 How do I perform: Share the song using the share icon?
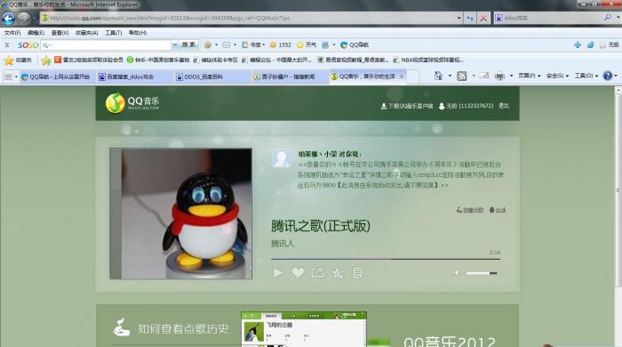pyautogui.click(x=318, y=273)
